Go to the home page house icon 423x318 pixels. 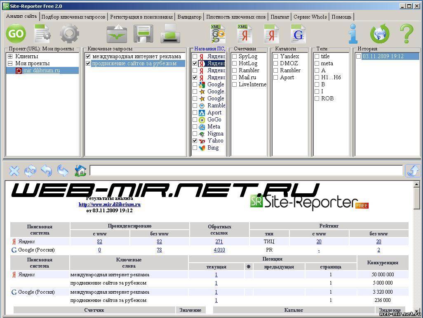(x=80, y=171)
